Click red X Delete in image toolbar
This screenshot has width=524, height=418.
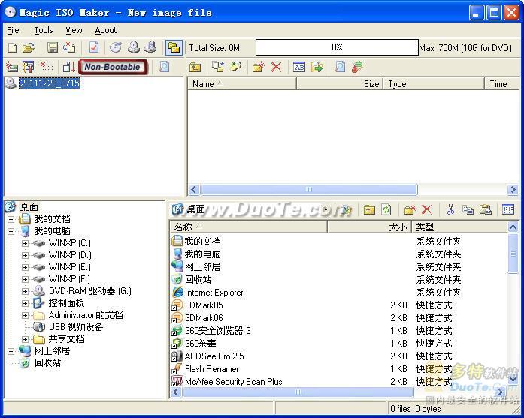pyautogui.click(x=276, y=67)
